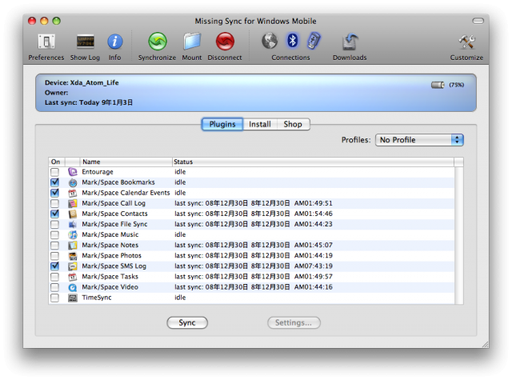
Task: Click the Mark/Space Contacts book icon
Action: tap(73, 214)
